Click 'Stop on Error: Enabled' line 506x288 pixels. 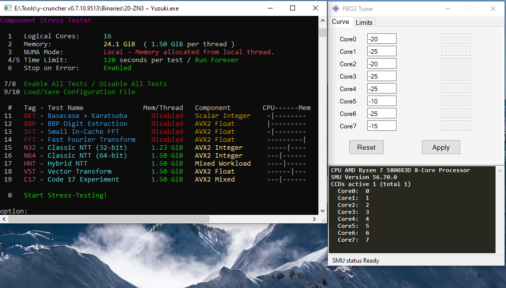tap(70, 68)
